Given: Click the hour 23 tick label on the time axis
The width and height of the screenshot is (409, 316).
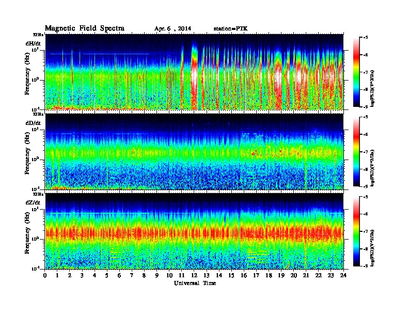Looking at the screenshot, I should pos(331,276).
